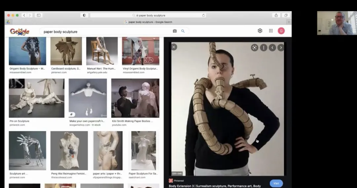Open Paper Sculpture For Sale thumbnail
The image size is (357, 188).
click(143, 150)
